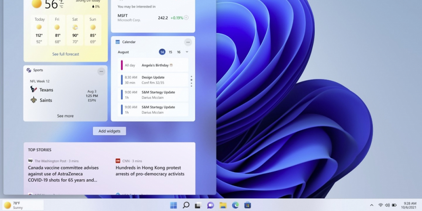Click the Texans team name
Viewport: 422px width, 211px height.
(46, 89)
